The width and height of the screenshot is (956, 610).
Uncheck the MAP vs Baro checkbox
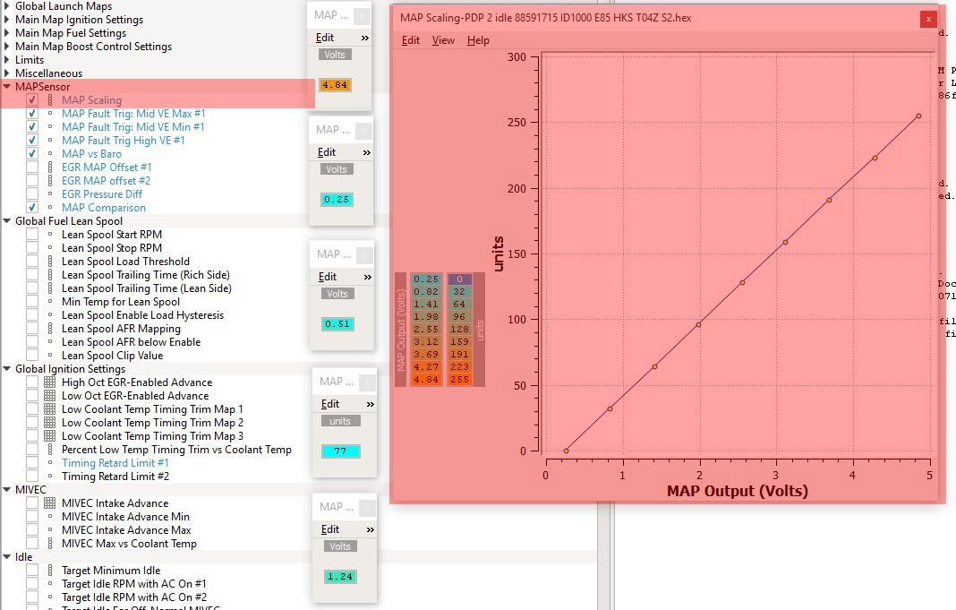tap(32, 154)
